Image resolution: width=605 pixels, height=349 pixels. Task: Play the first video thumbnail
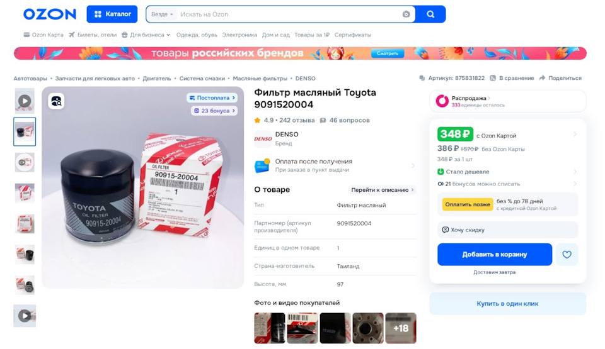point(25,101)
